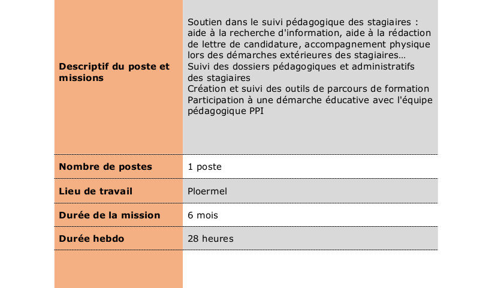
Task: Click the line "de lettre de candidature"
Action: (309, 44)
